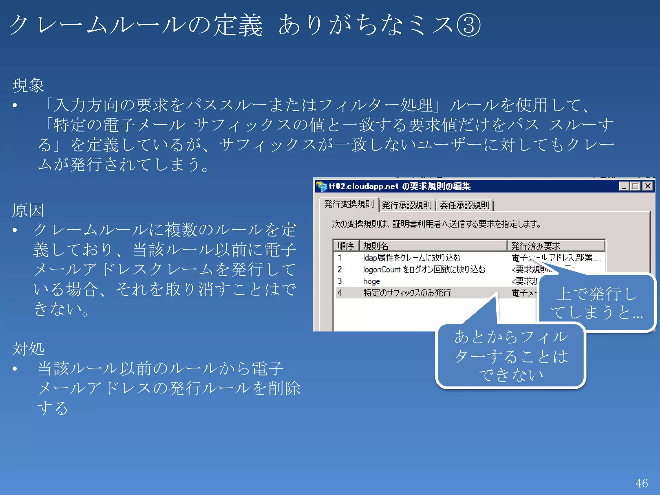
Task: Sort by the 規則名 column header
Action: 433,246
